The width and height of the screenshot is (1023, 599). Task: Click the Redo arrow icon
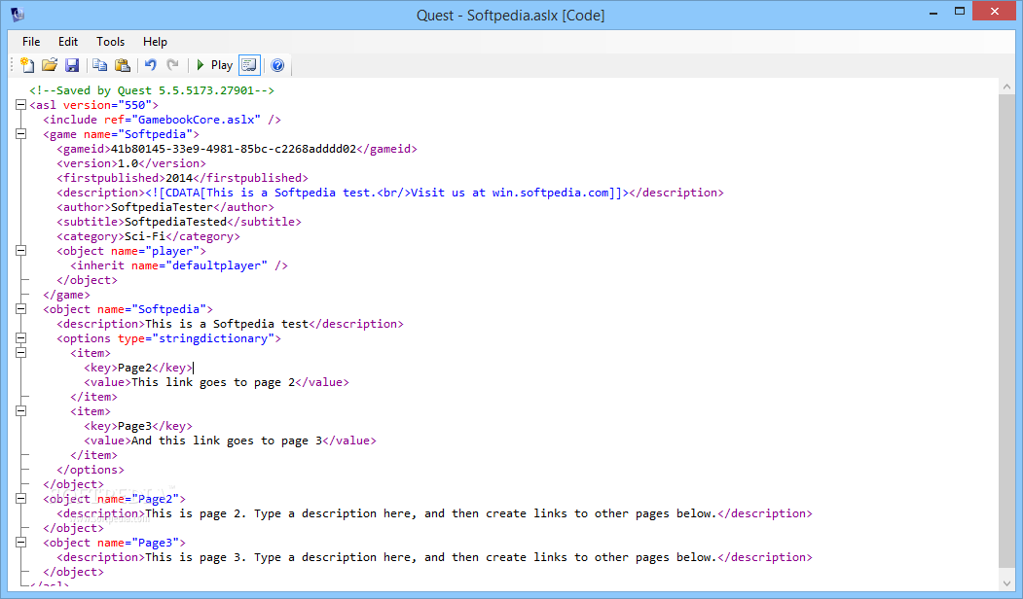click(173, 65)
